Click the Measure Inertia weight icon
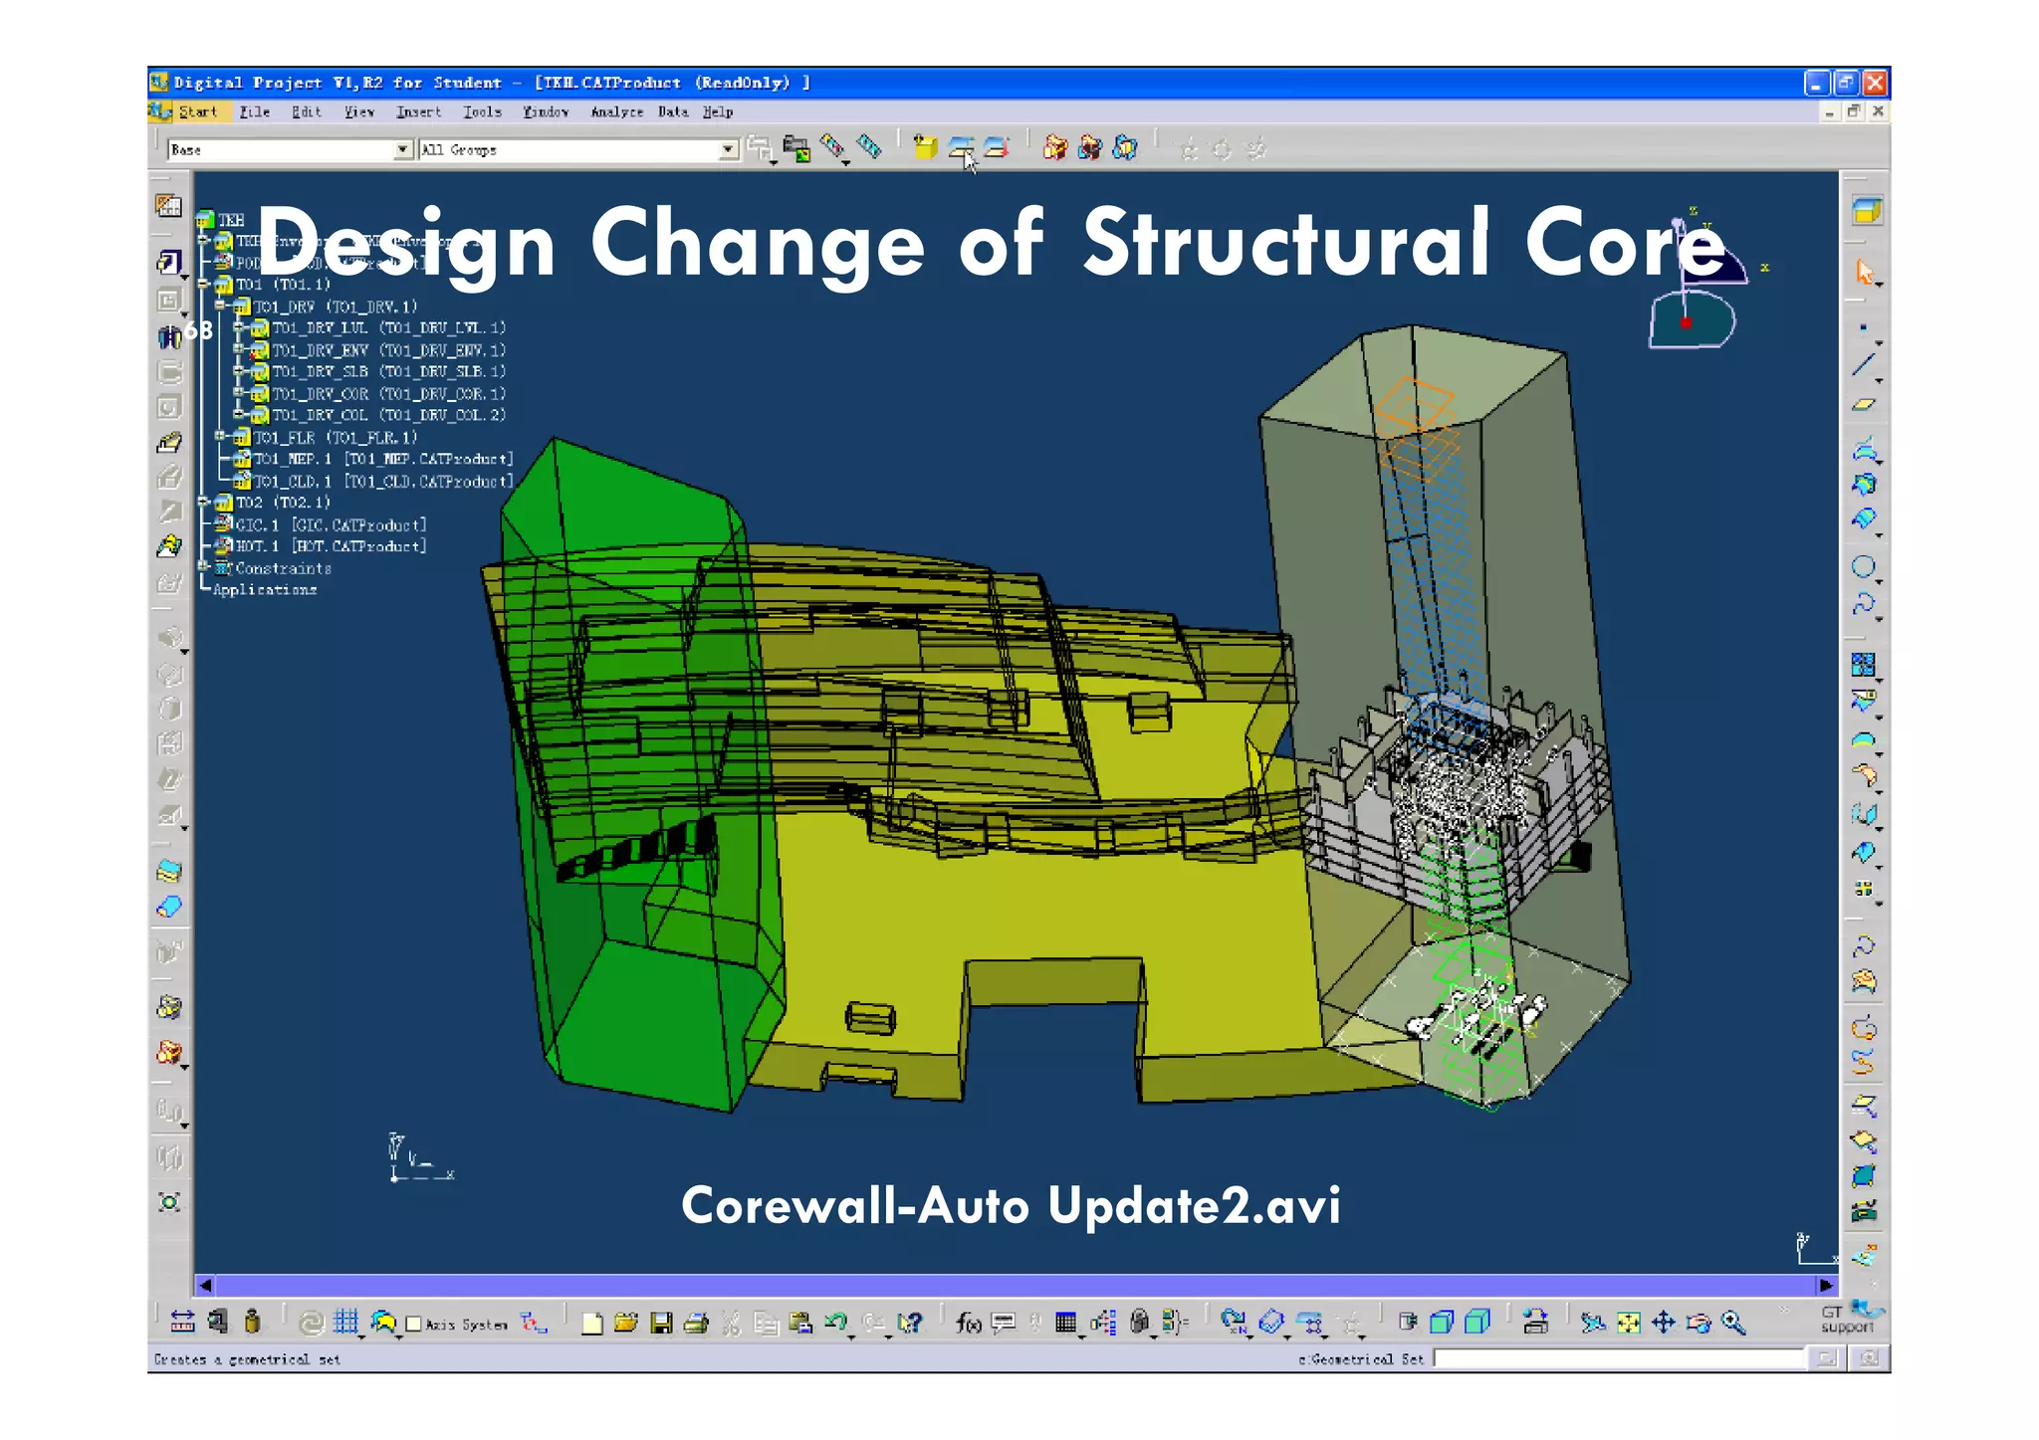This screenshot has height=1440, width=2039. (252, 1323)
